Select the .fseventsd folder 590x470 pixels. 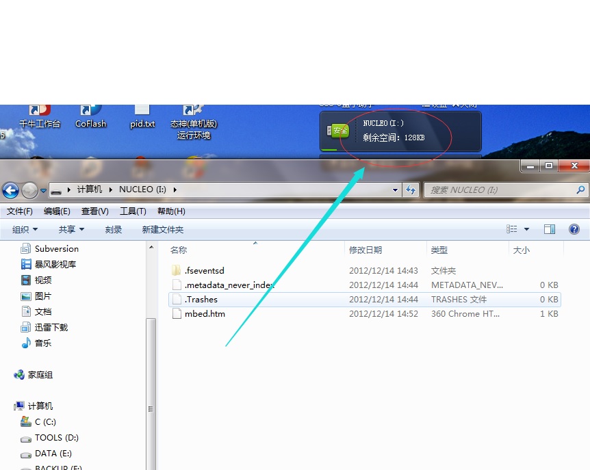[205, 271]
